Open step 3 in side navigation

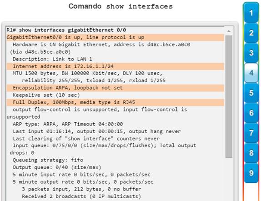(251, 53)
